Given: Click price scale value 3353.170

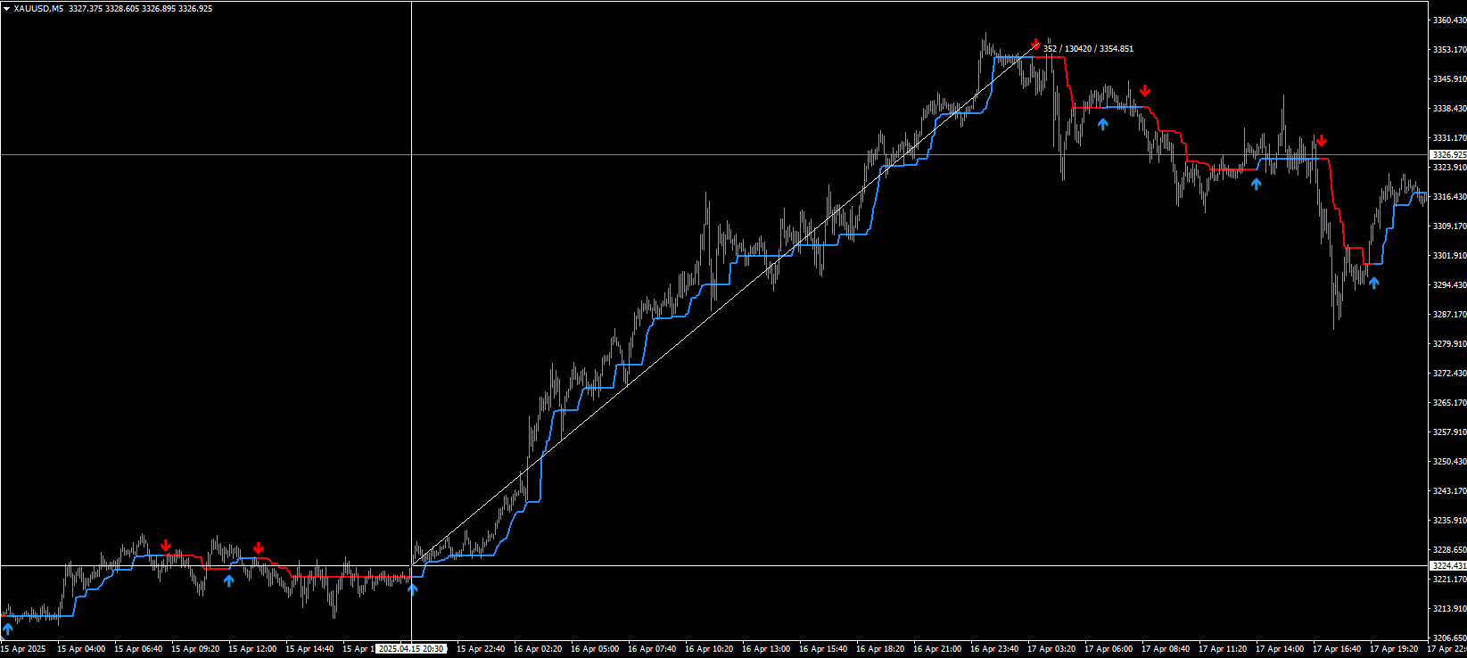Looking at the screenshot, I should (x=1449, y=50).
